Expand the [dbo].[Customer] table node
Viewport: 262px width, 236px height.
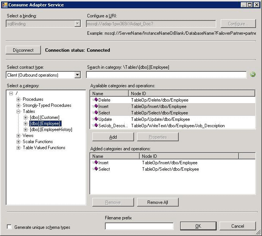coord(25,117)
